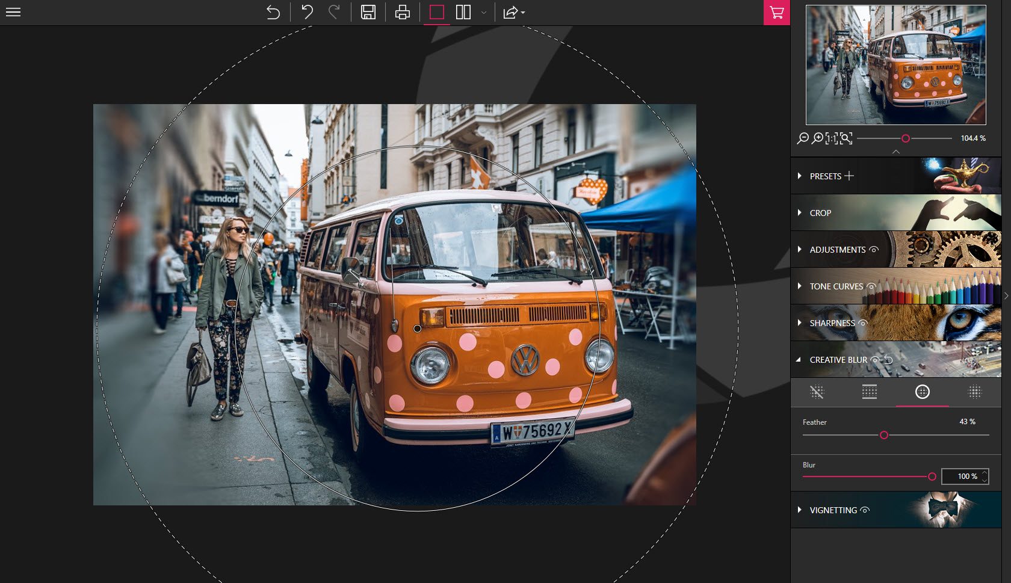Image resolution: width=1011 pixels, height=583 pixels.
Task: Open compare view options dropdown arrow
Action: [x=483, y=13]
